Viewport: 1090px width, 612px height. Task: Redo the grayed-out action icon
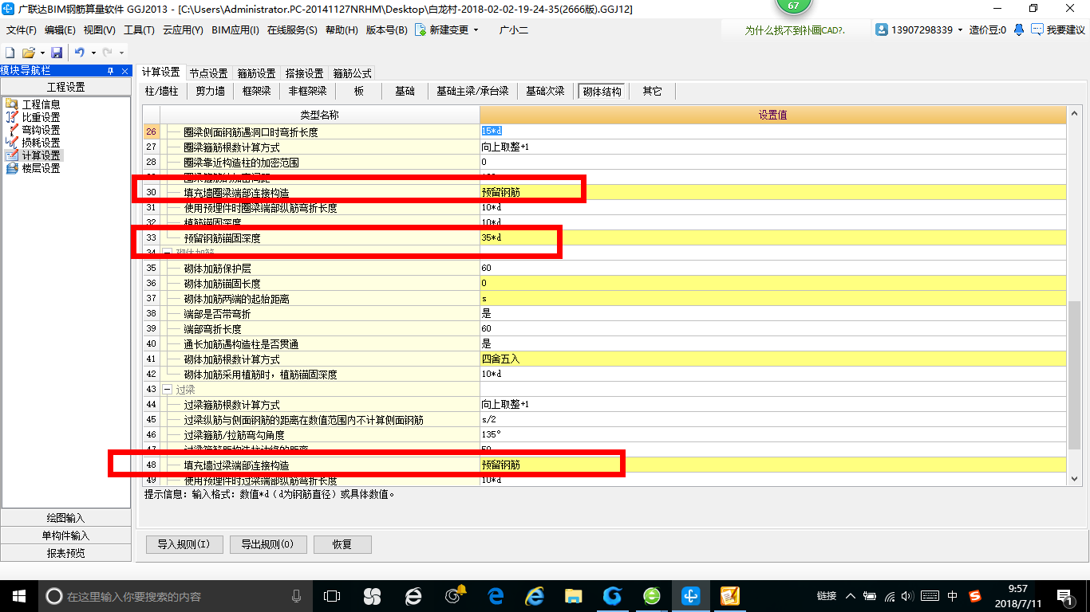(x=108, y=52)
